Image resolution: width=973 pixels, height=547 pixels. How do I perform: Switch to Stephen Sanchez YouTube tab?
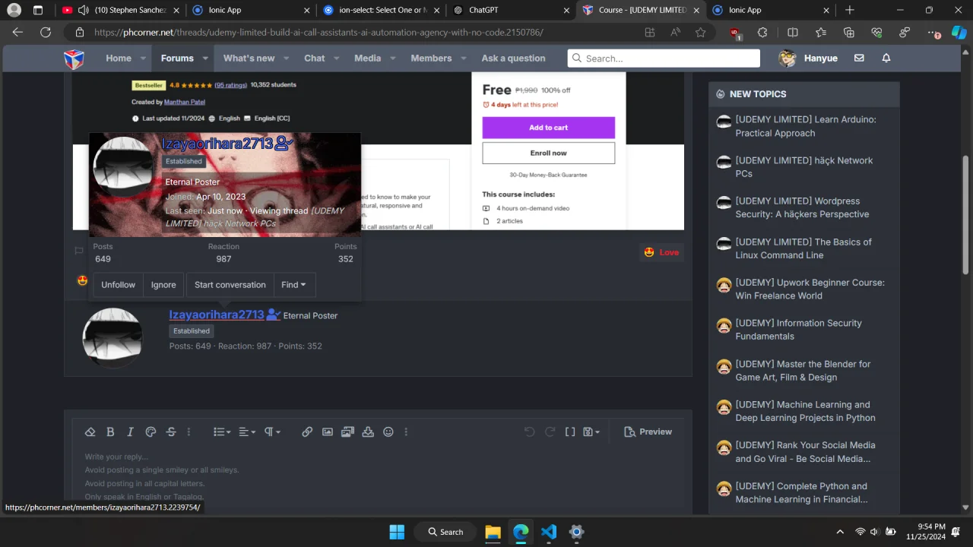[x=122, y=10]
